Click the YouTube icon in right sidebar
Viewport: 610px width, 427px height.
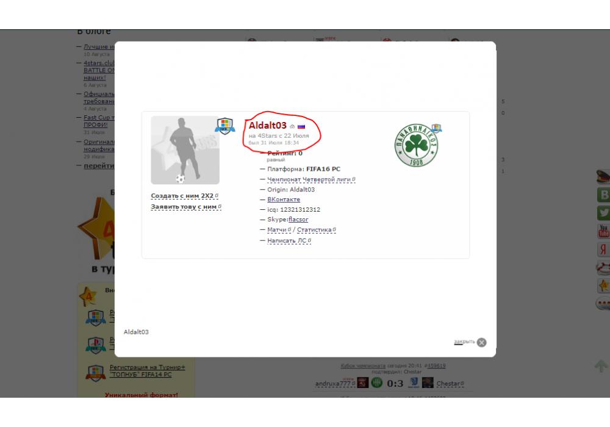603,231
